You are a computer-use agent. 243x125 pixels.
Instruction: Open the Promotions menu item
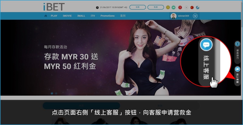(108, 16)
